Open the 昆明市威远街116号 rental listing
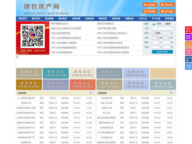Image resolution: width=192 pixels, height=144 pixels. (106, 123)
